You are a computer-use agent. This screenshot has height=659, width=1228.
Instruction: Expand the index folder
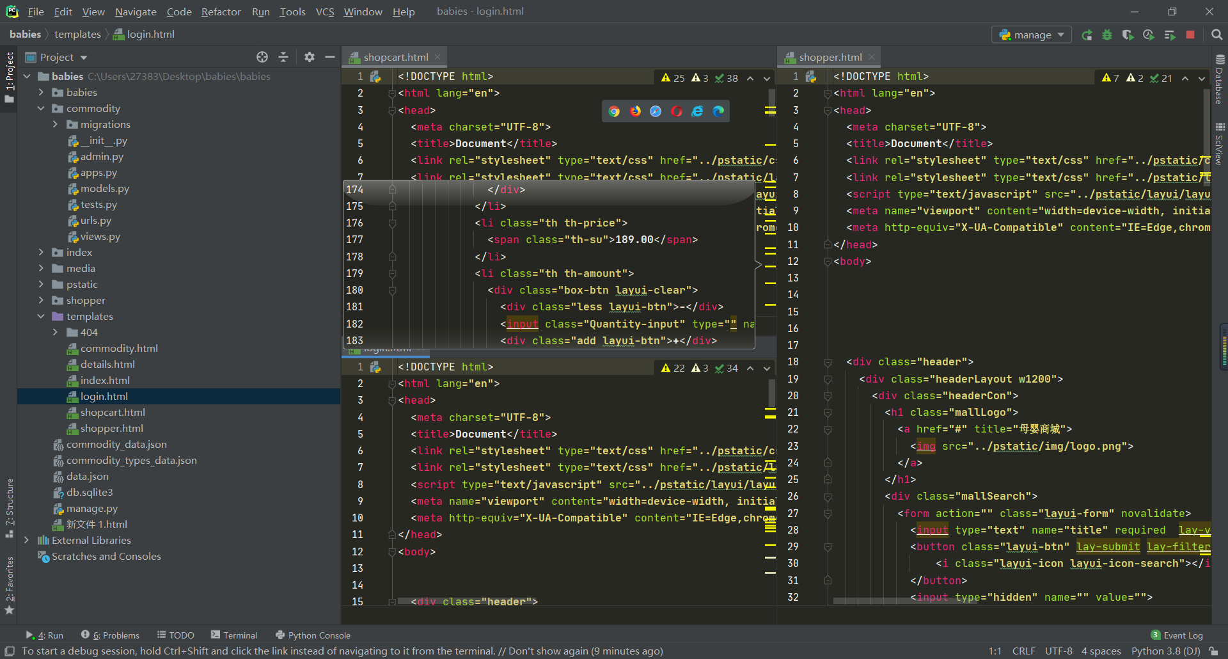(42, 252)
